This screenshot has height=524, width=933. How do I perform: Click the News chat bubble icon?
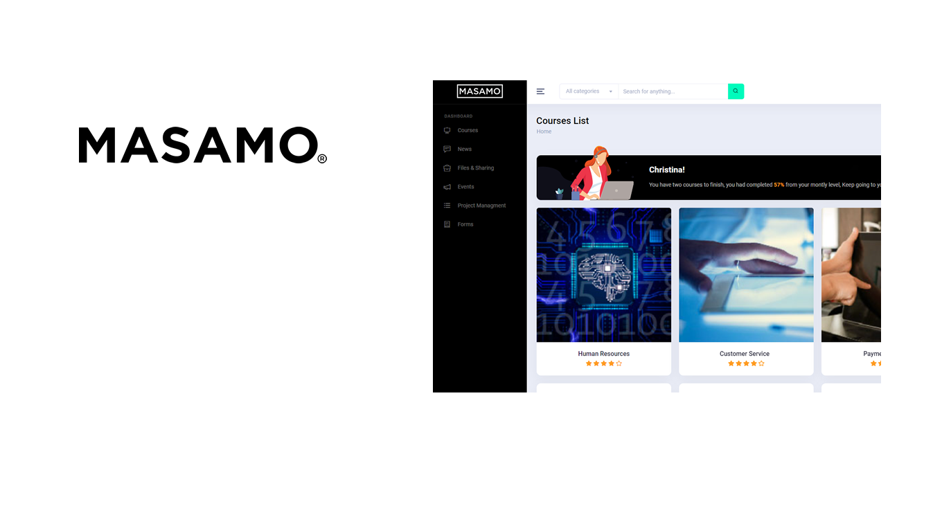tap(447, 149)
